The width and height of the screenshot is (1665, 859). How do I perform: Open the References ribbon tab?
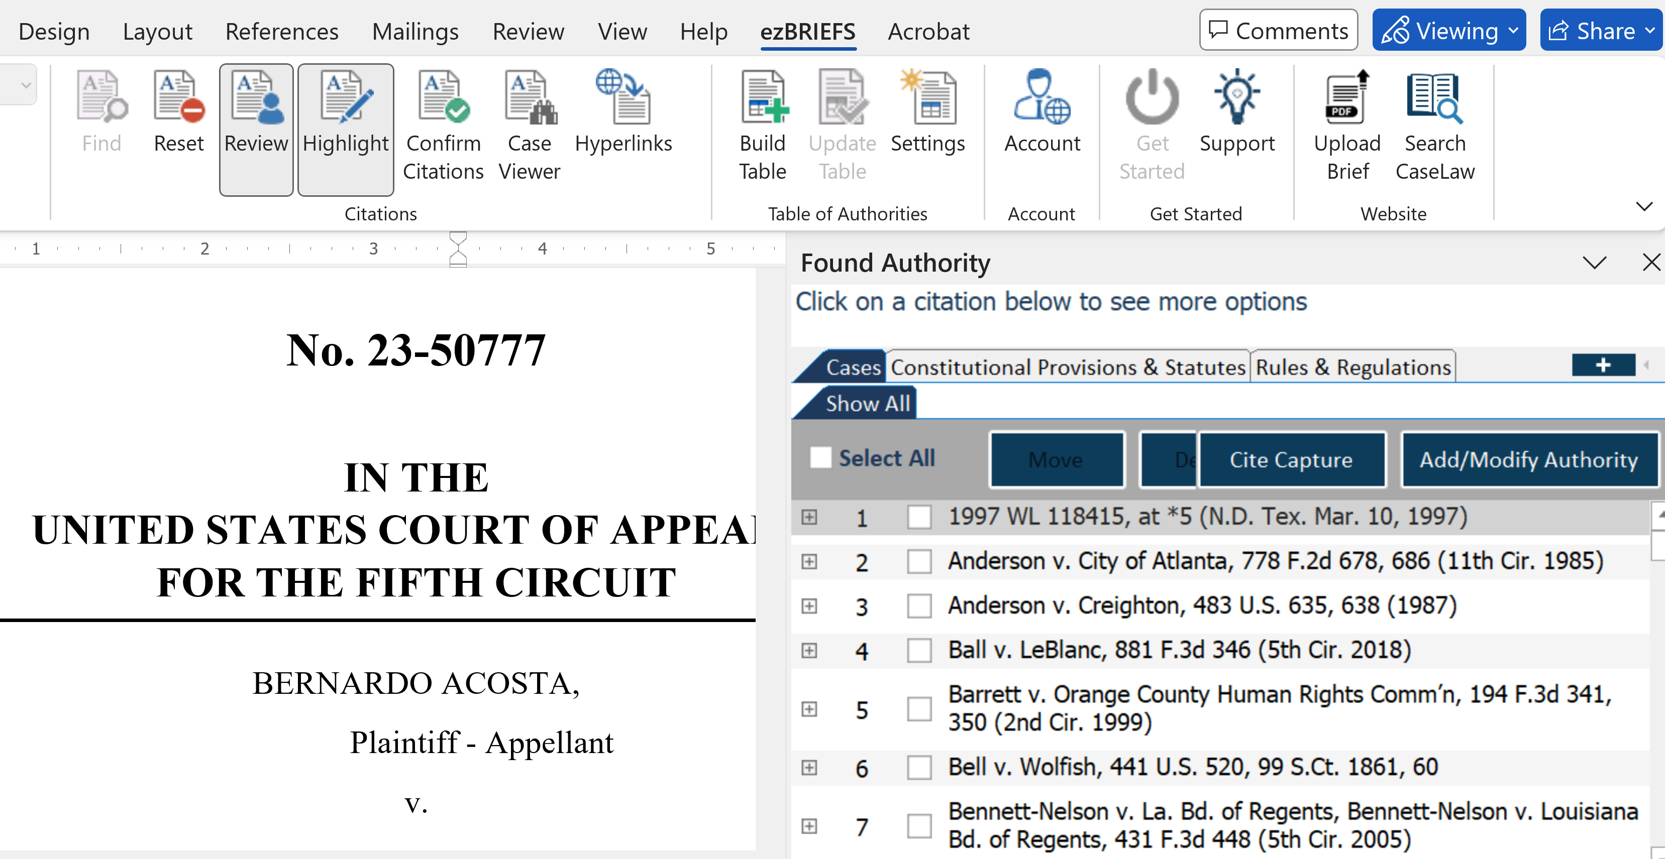[281, 31]
